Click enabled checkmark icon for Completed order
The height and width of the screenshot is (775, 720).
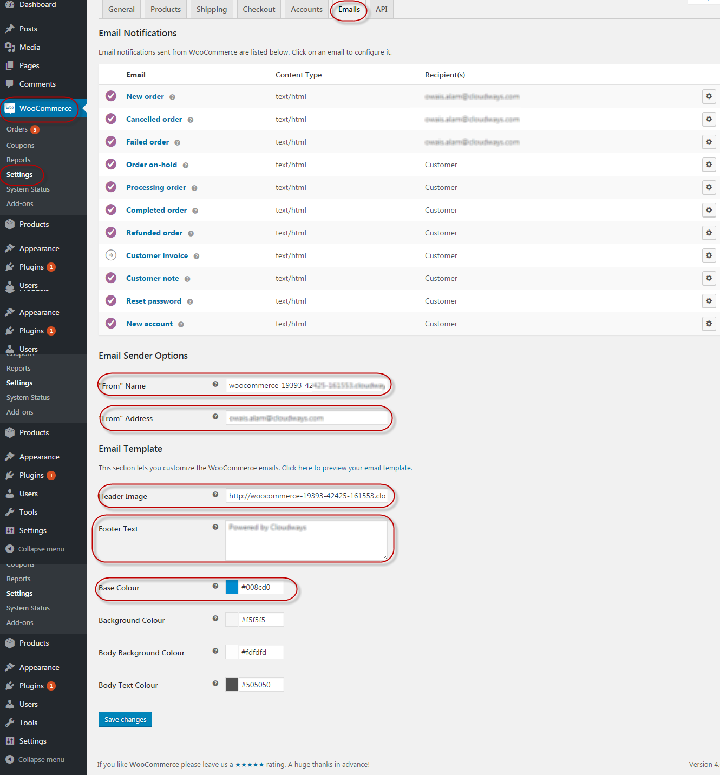coord(111,209)
